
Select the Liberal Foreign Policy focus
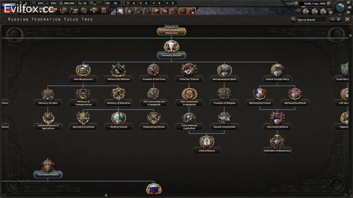pyautogui.click(x=277, y=71)
